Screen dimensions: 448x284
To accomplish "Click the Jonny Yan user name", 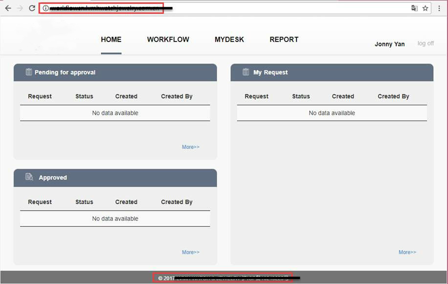I will tap(389, 44).
